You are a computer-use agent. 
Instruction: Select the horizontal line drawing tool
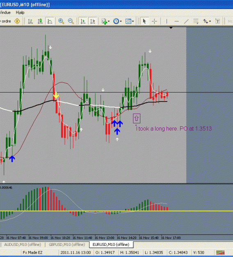point(176,21)
